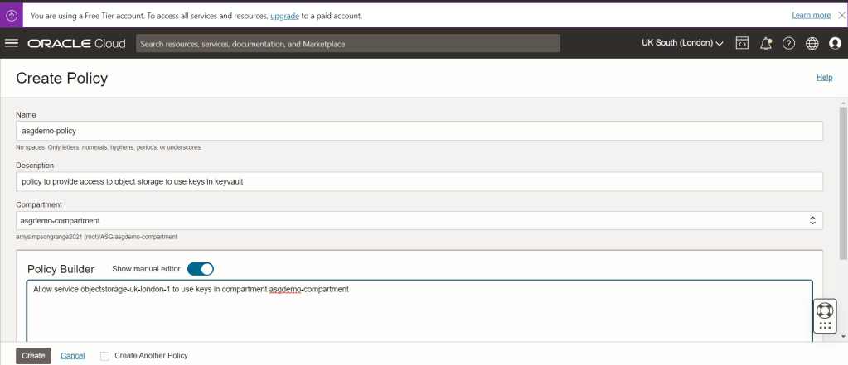Click the purple upgrade arrow icon
Image resolution: width=848 pixels, height=365 pixels.
[11, 15]
